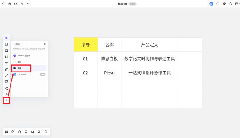This screenshot has height=138, width=240.
Task: Click the record/target circle icon
Action: click(x=218, y=4)
